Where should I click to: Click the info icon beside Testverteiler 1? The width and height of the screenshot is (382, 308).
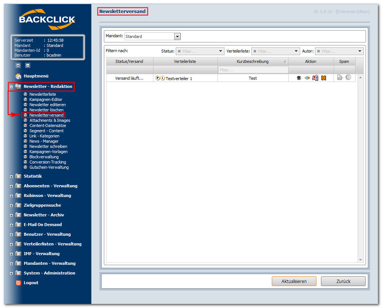[162, 78]
